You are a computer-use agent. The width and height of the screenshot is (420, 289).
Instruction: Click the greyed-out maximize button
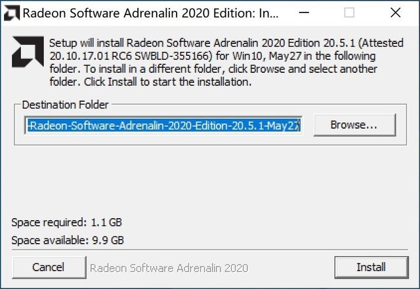point(349,12)
